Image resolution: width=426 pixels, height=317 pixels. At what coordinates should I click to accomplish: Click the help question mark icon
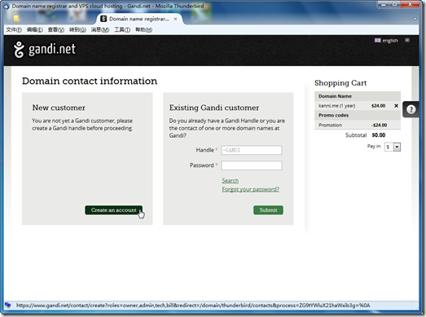pos(411,109)
